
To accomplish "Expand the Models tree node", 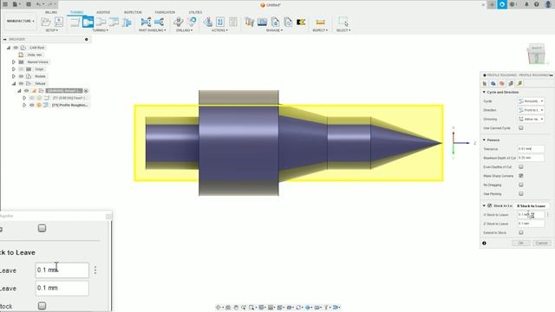I will tap(14, 76).
